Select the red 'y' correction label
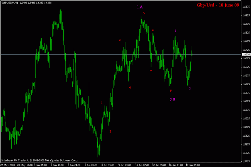Screen dimensions: 251x167 point(171,90)
